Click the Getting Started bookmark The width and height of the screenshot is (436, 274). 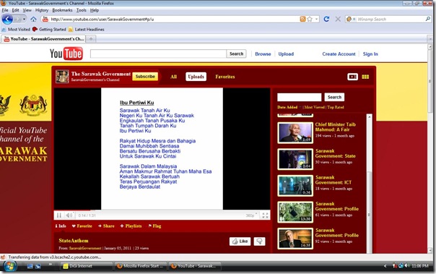point(49,29)
